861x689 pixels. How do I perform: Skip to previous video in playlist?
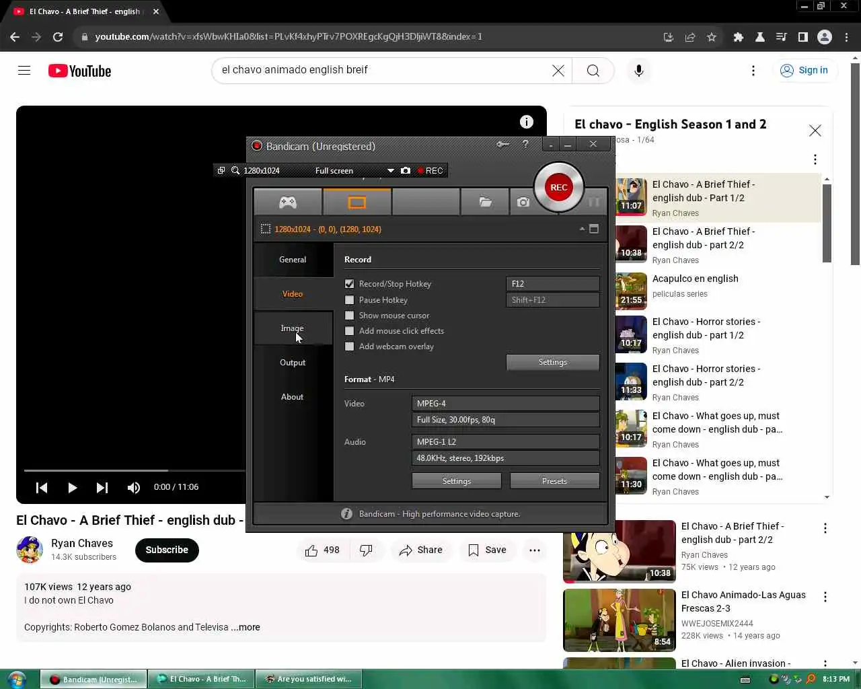42,487
